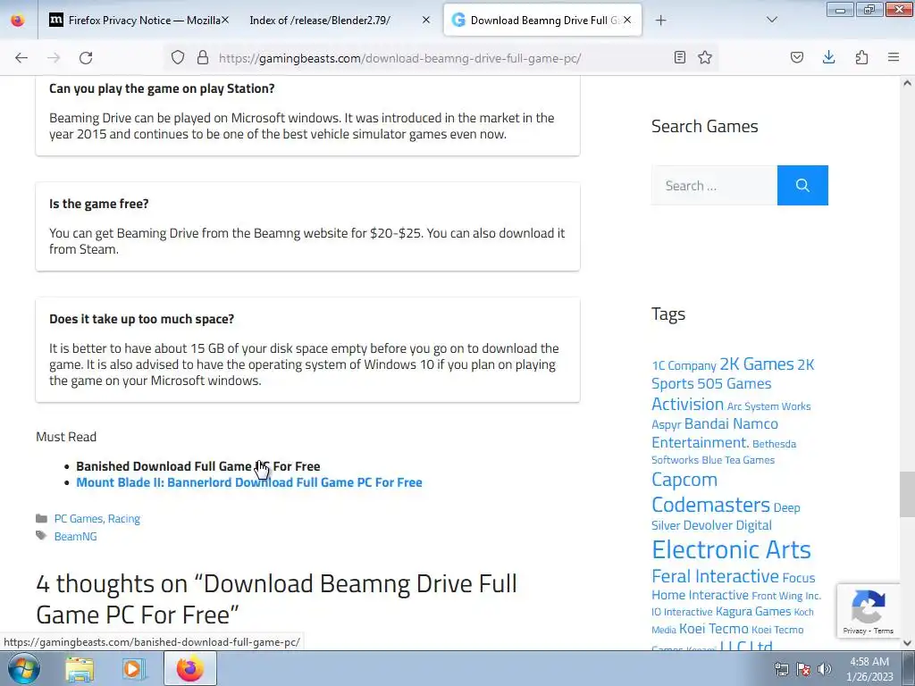Click Firefox taskbar button
This screenshot has width=915, height=686.
(190, 668)
